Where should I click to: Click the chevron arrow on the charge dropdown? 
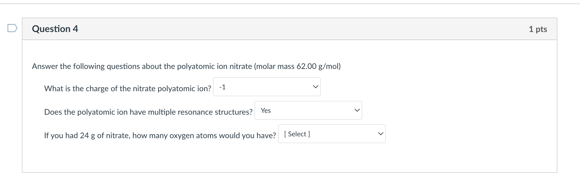click(x=315, y=87)
